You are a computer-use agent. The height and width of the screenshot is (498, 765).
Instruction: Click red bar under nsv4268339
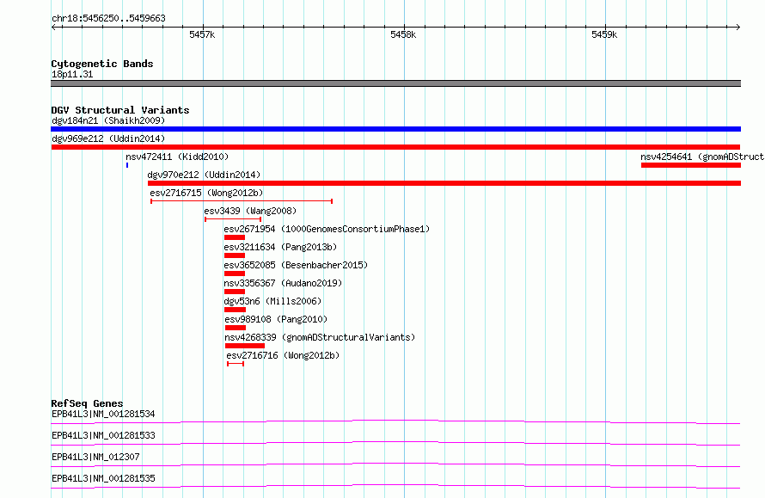[245, 346]
